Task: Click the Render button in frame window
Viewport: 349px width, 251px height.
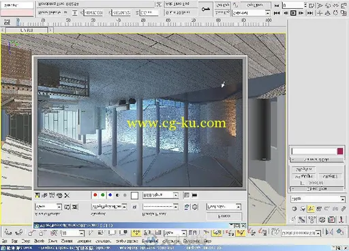Action: 224,216
